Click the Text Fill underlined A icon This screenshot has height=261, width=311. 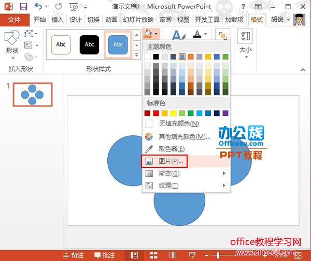197,34
